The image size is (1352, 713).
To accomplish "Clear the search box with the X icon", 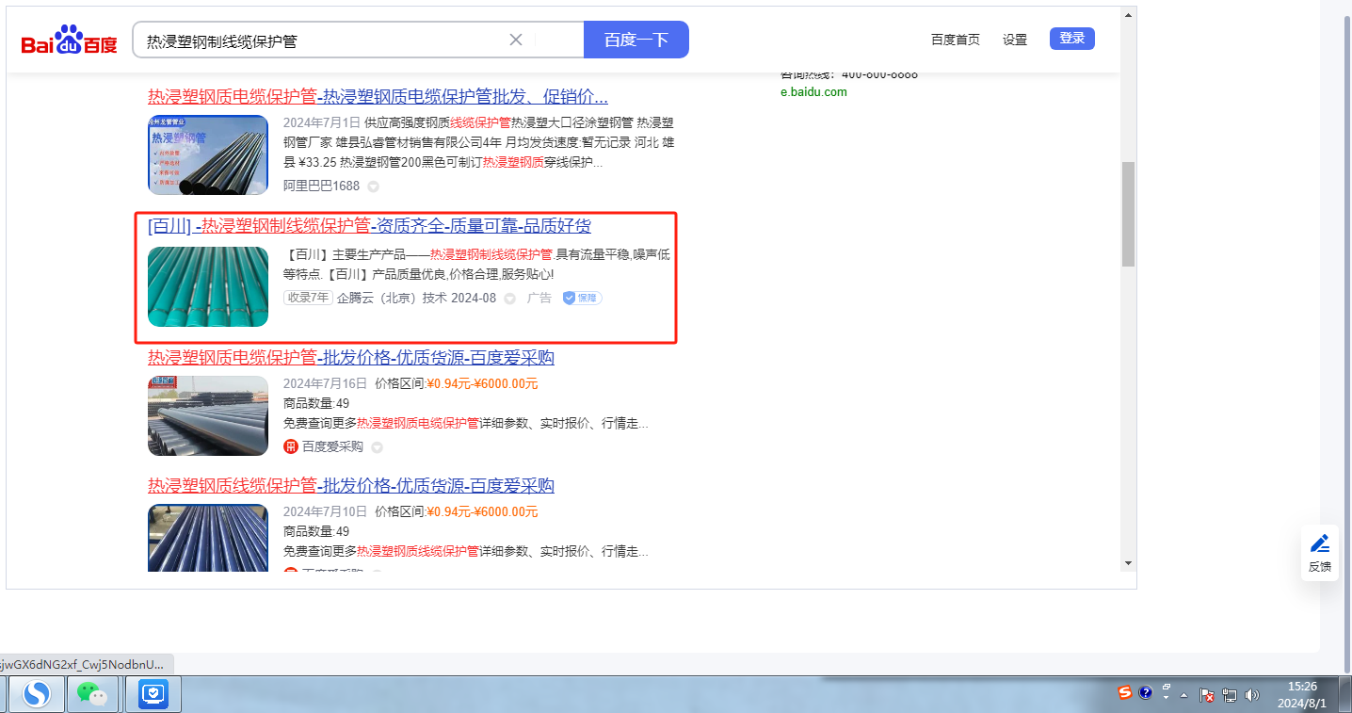I will pos(516,40).
